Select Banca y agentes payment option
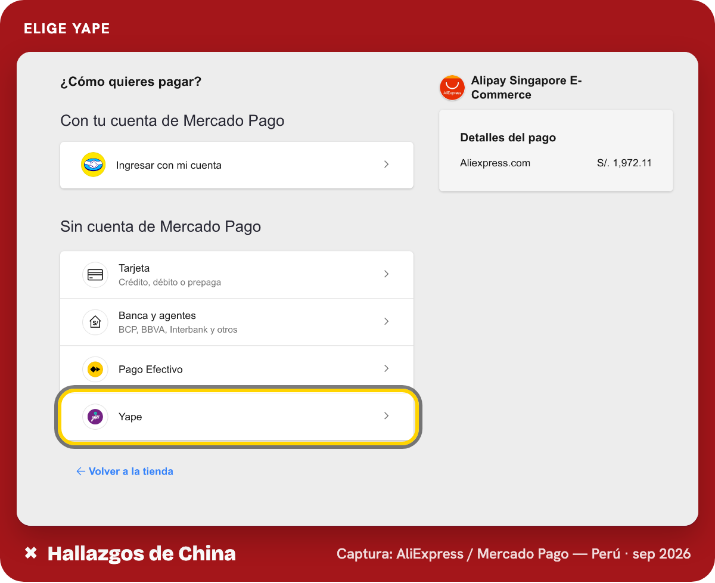 pyautogui.click(x=237, y=322)
